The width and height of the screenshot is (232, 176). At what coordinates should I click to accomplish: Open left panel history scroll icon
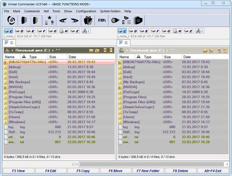(x=111, y=50)
